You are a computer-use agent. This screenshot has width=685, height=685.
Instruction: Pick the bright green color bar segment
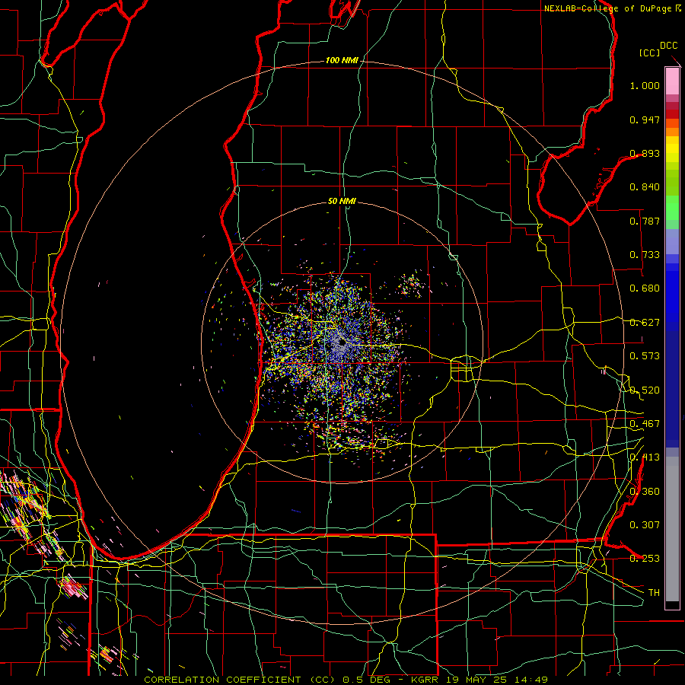(672, 208)
